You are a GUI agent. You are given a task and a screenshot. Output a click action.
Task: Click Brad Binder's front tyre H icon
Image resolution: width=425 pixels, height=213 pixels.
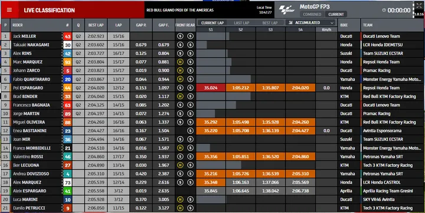coord(180,96)
